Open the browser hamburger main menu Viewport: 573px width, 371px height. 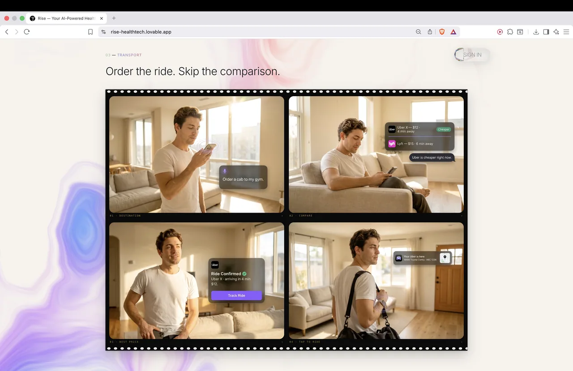(566, 32)
